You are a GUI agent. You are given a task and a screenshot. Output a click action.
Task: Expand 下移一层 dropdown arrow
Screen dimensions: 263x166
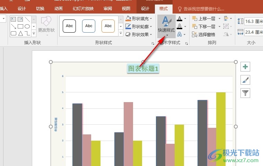tap(219, 26)
